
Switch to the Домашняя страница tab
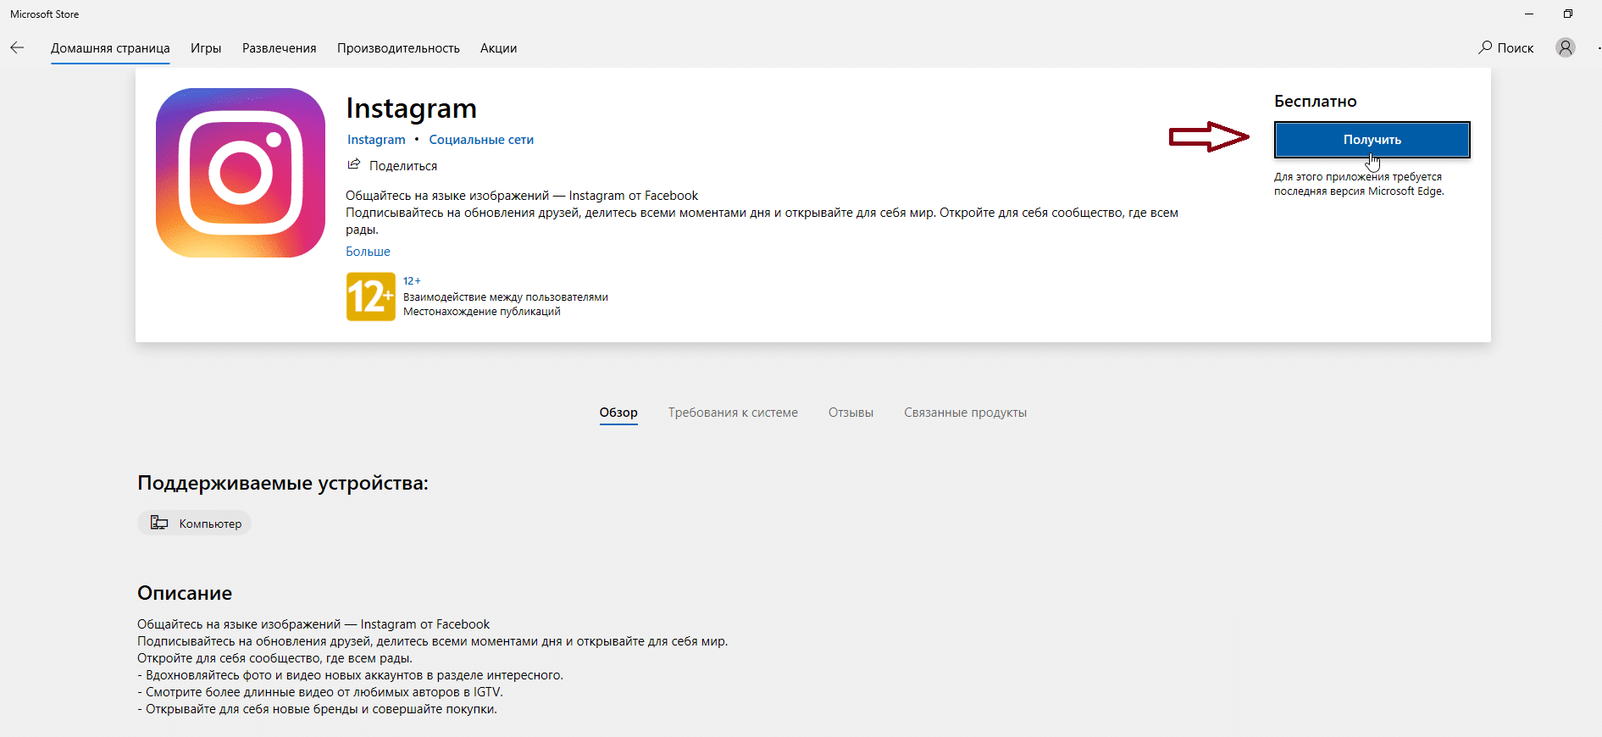coord(110,48)
